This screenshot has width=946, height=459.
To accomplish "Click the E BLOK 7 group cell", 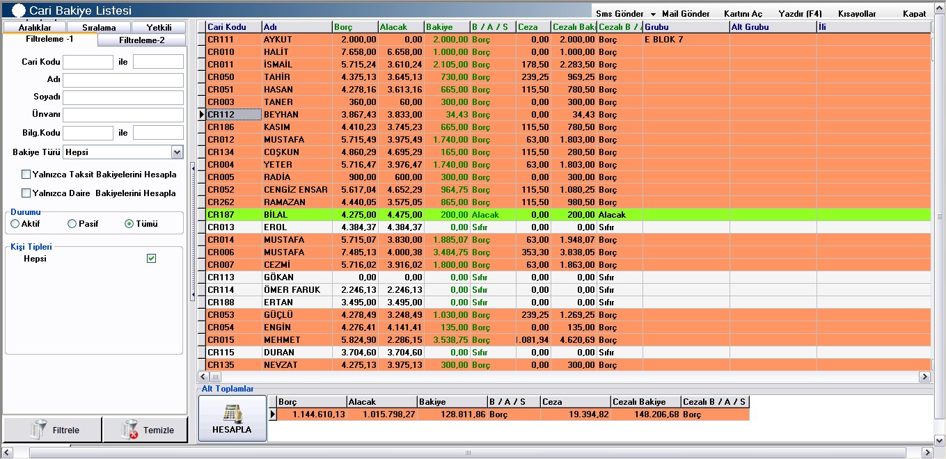I will pos(686,40).
